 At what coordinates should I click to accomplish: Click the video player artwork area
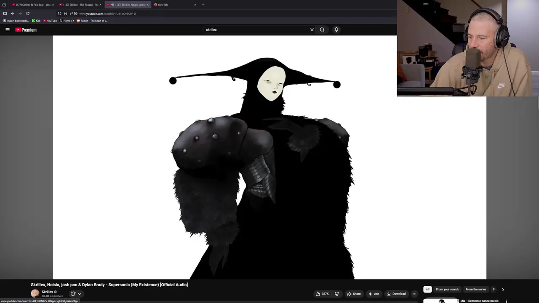269,157
